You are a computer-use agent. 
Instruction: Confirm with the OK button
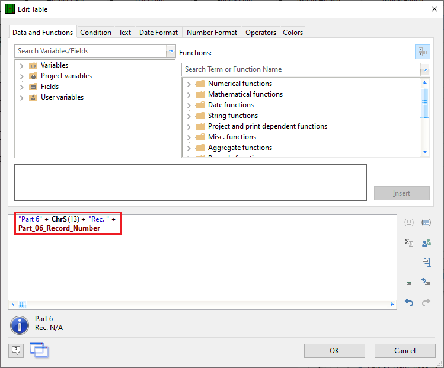click(x=334, y=351)
